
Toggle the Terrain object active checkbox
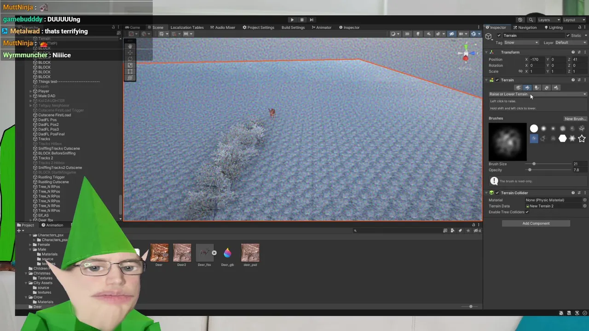(x=499, y=36)
